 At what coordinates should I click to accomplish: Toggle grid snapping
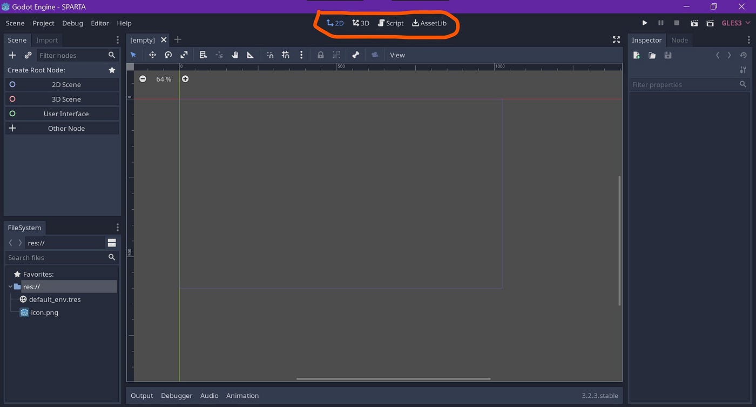pos(286,55)
